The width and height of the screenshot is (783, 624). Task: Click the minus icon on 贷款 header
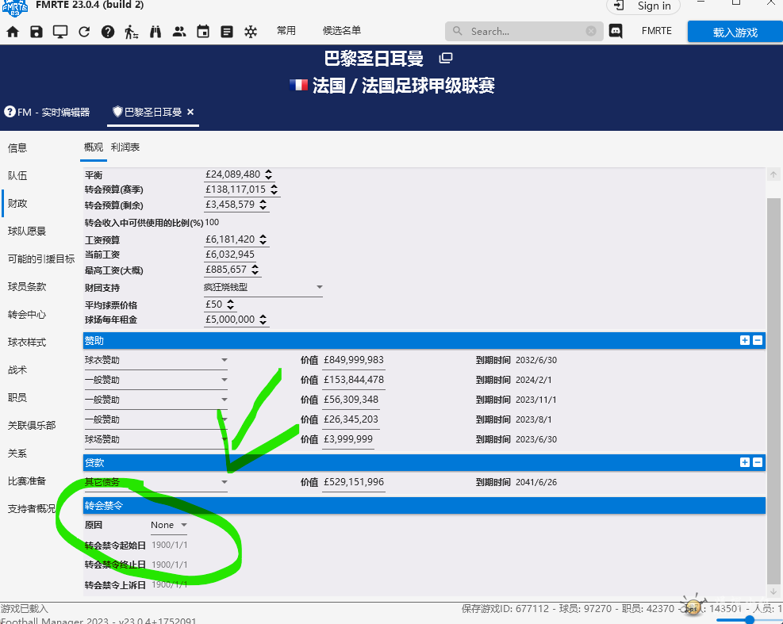[x=758, y=462]
